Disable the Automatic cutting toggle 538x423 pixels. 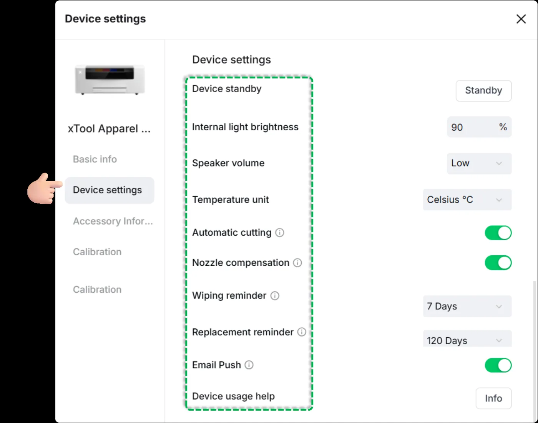click(x=498, y=233)
